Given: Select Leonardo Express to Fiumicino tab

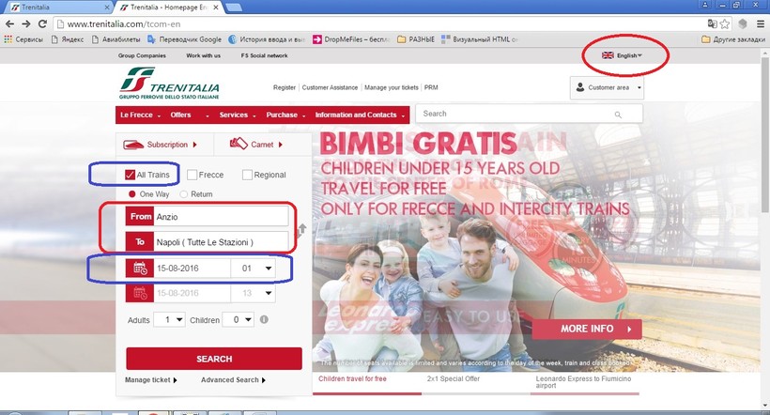Looking at the screenshot, I should coord(583,382).
